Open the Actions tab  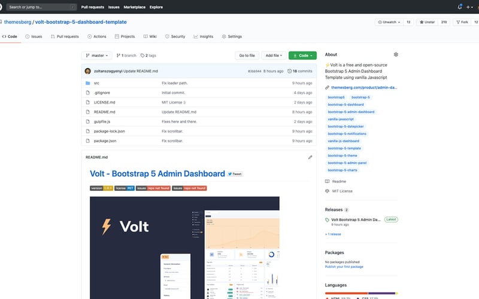click(x=97, y=36)
